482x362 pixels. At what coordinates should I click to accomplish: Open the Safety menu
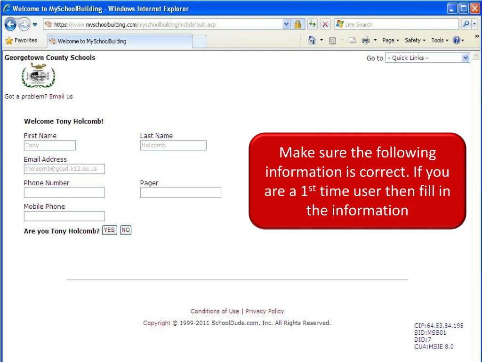415,41
